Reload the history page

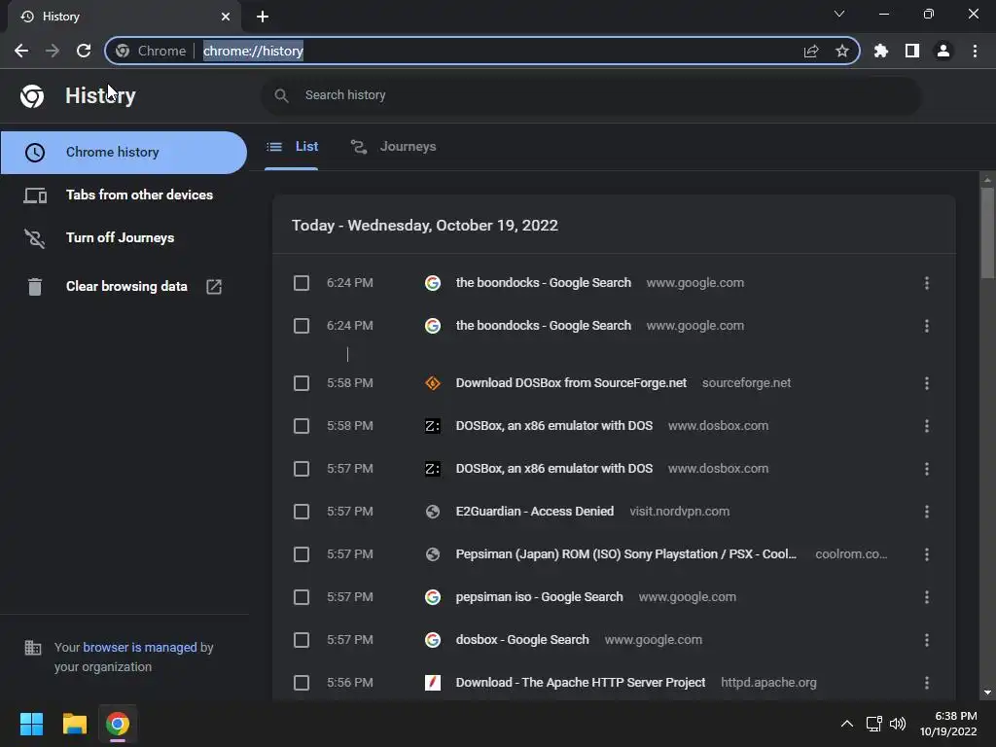click(x=84, y=51)
